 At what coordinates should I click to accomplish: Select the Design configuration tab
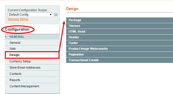(32, 55)
